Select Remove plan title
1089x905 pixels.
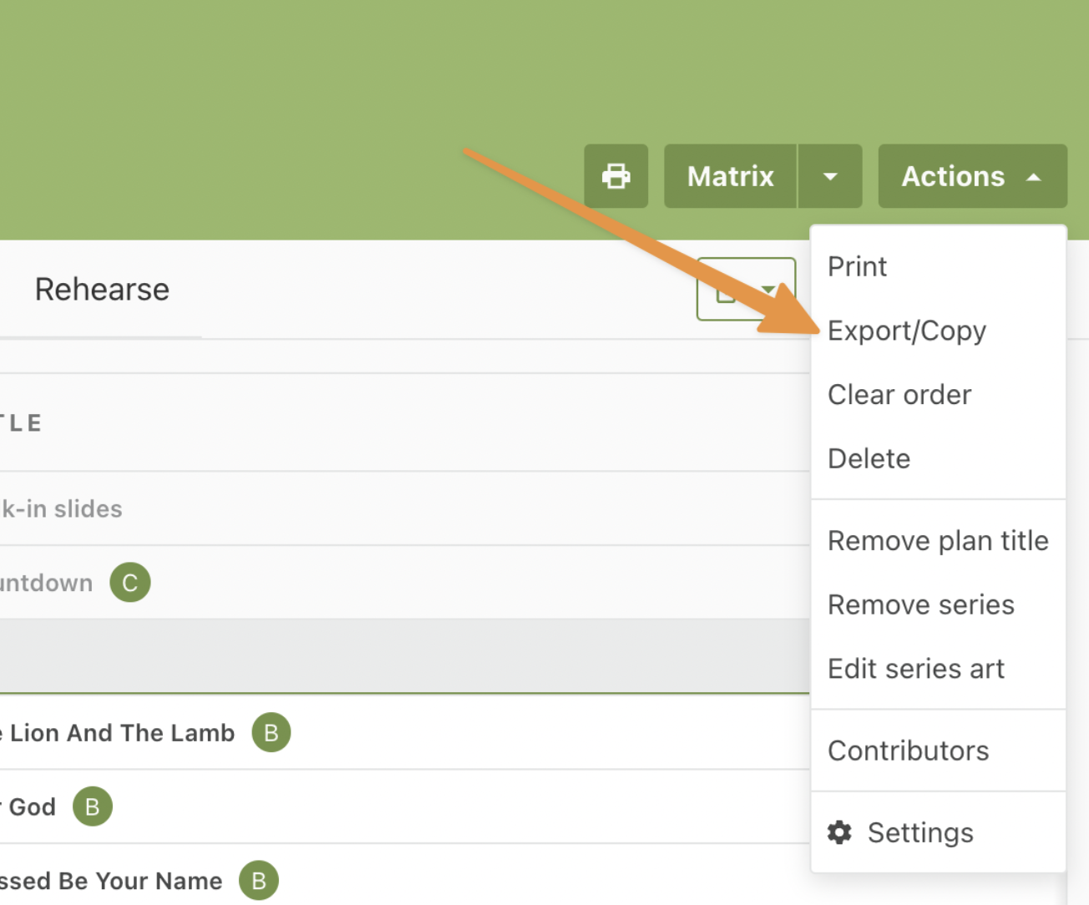pos(938,541)
